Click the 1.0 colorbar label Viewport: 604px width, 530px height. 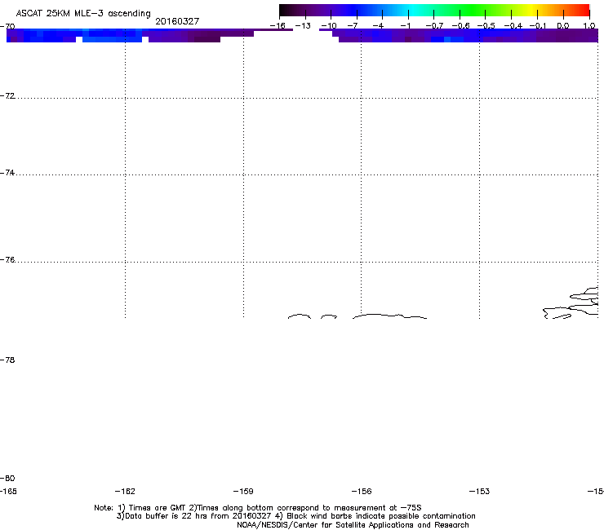[589, 26]
